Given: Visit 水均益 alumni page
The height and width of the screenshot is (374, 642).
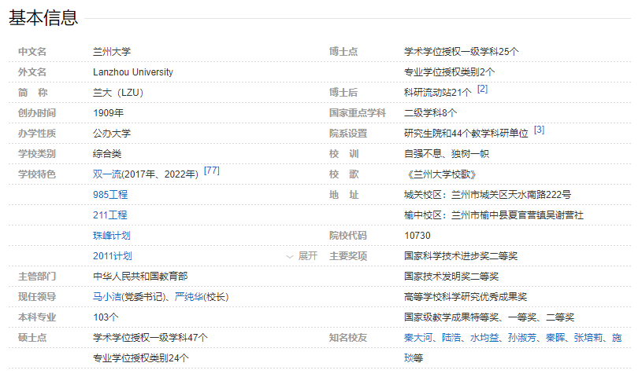Looking at the screenshot, I should click(x=484, y=338).
